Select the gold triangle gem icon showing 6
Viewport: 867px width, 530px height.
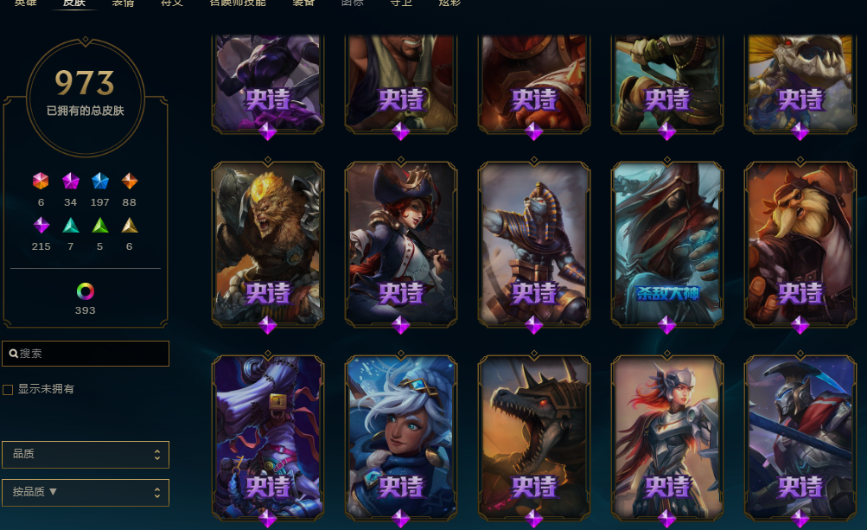point(130,225)
